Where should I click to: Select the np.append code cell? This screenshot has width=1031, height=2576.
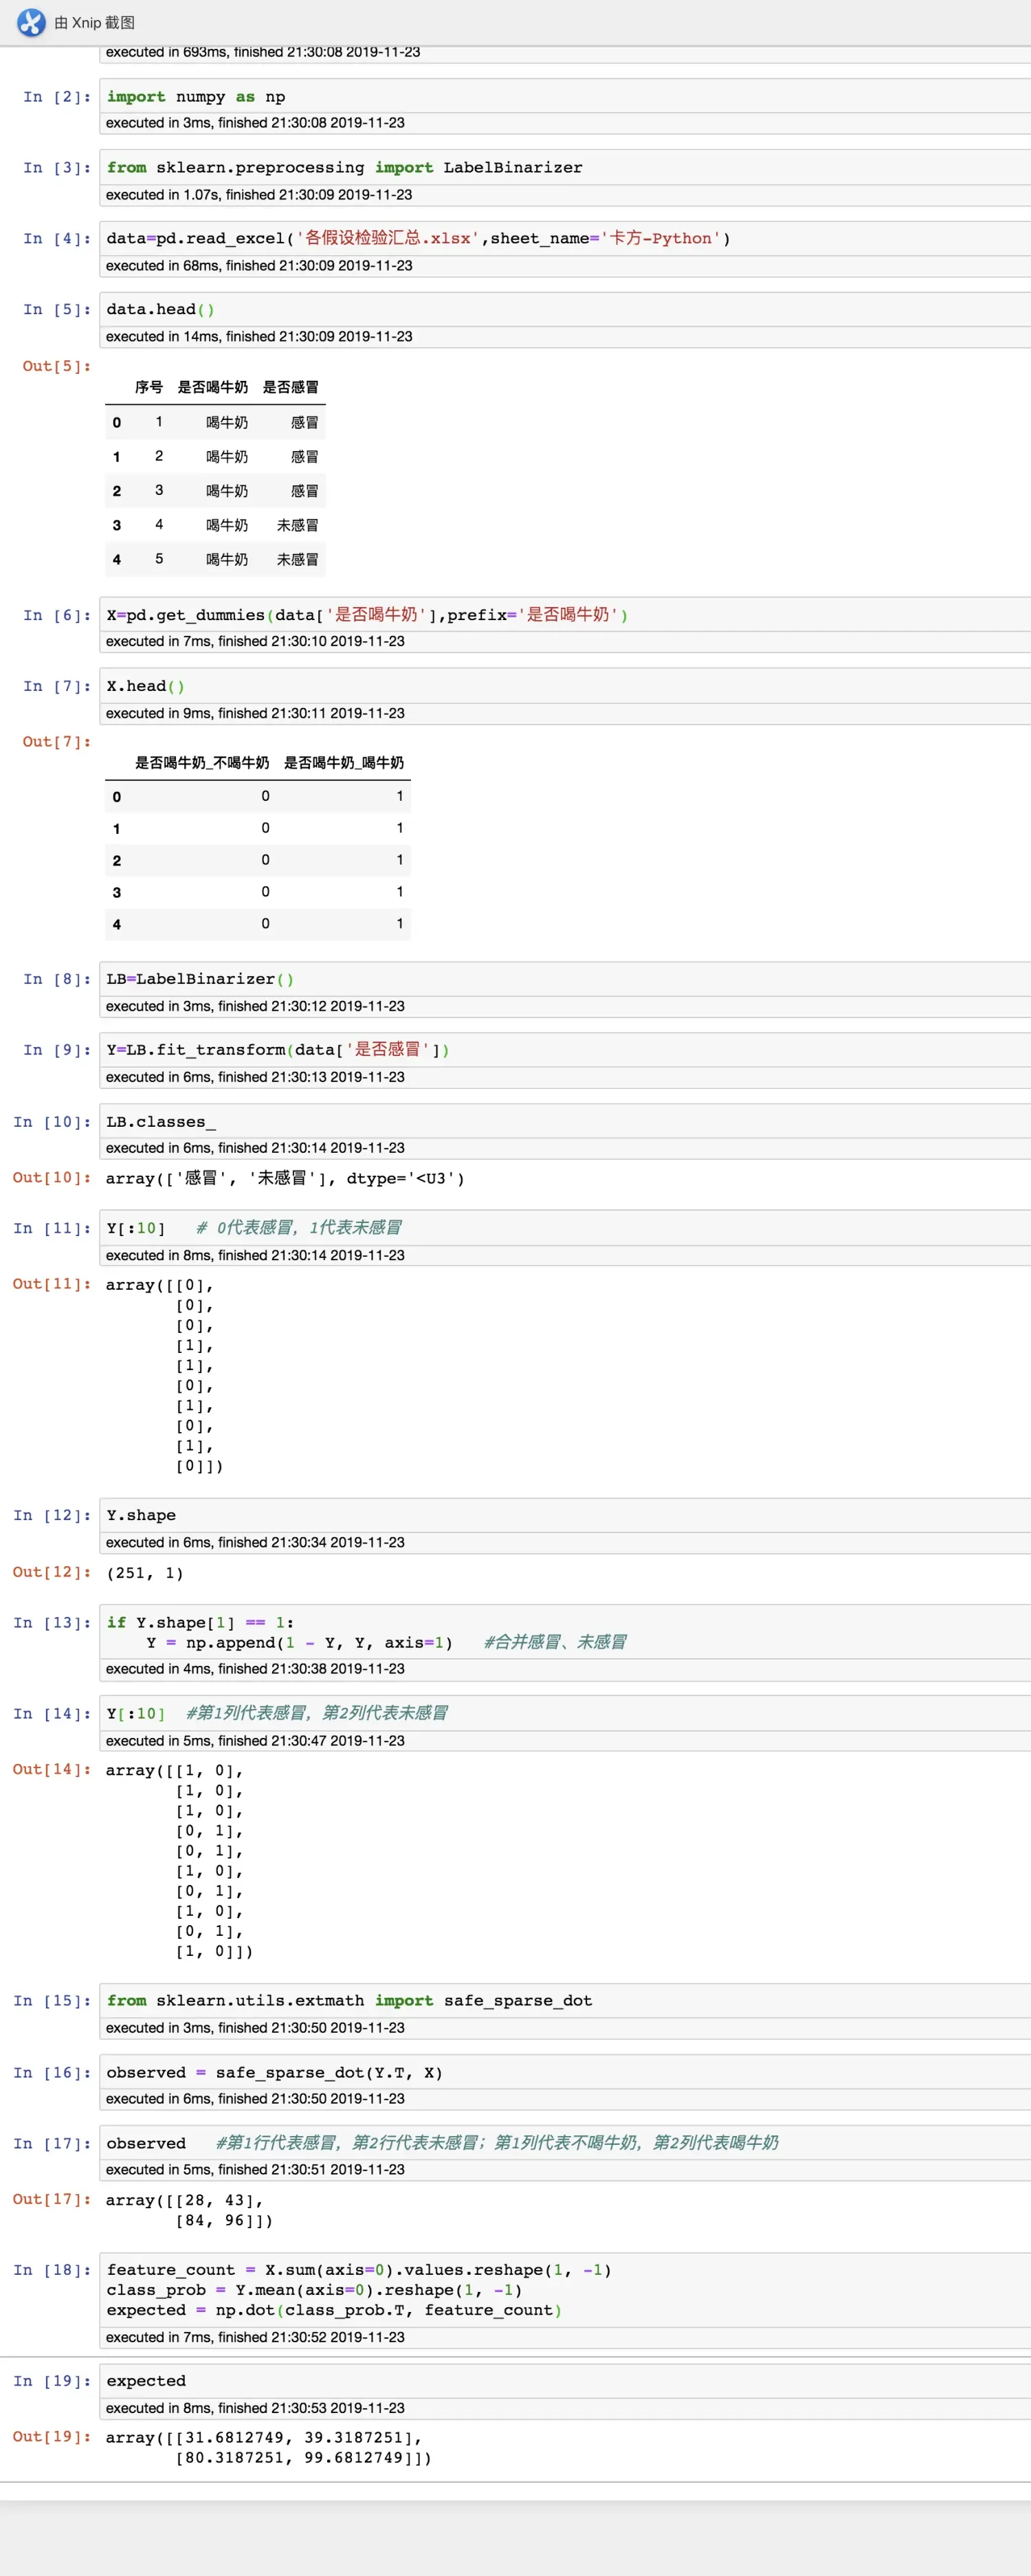click(565, 1632)
